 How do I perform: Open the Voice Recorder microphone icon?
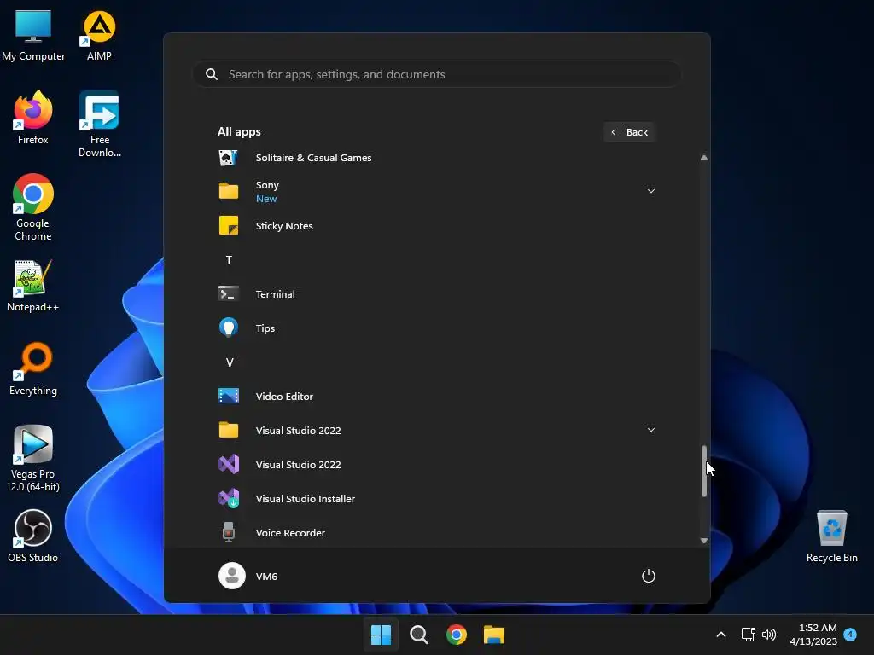(229, 532)
